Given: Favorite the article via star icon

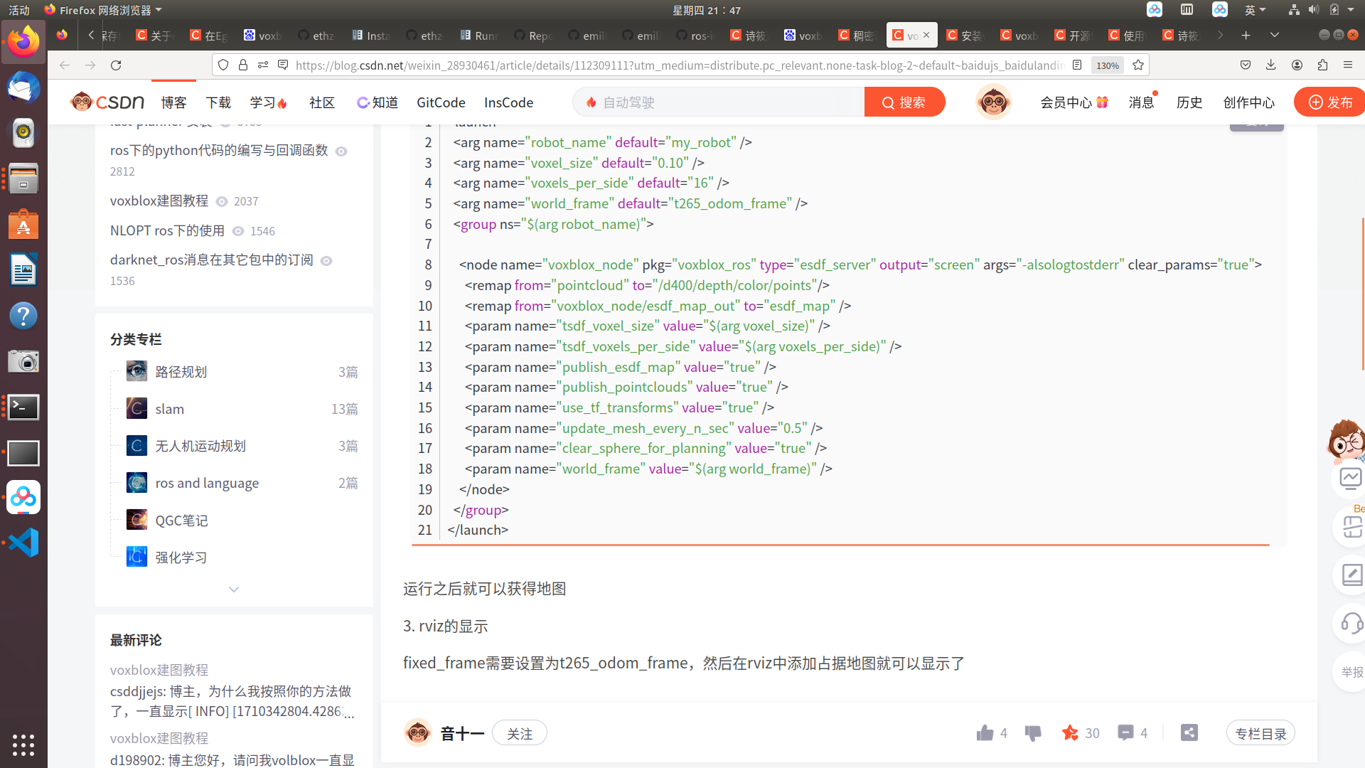Looking at the screenshot, I should pos(1070,732).
